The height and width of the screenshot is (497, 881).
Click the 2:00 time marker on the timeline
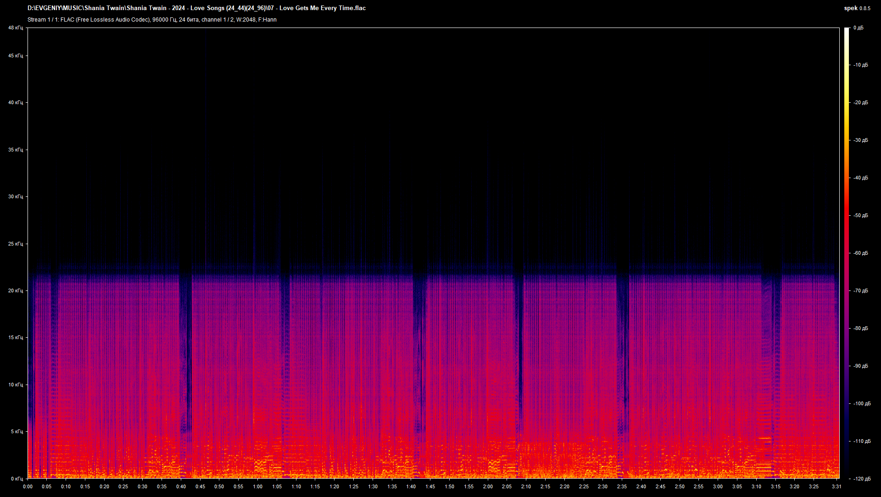click(x=488, y=486)
